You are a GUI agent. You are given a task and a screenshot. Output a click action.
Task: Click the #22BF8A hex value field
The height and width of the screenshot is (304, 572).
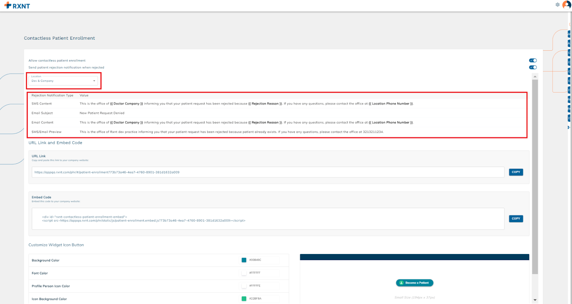point(263,299)
